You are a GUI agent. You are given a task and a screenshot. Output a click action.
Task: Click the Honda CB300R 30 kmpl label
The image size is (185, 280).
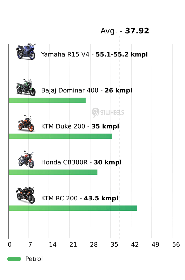pos(81,162)
